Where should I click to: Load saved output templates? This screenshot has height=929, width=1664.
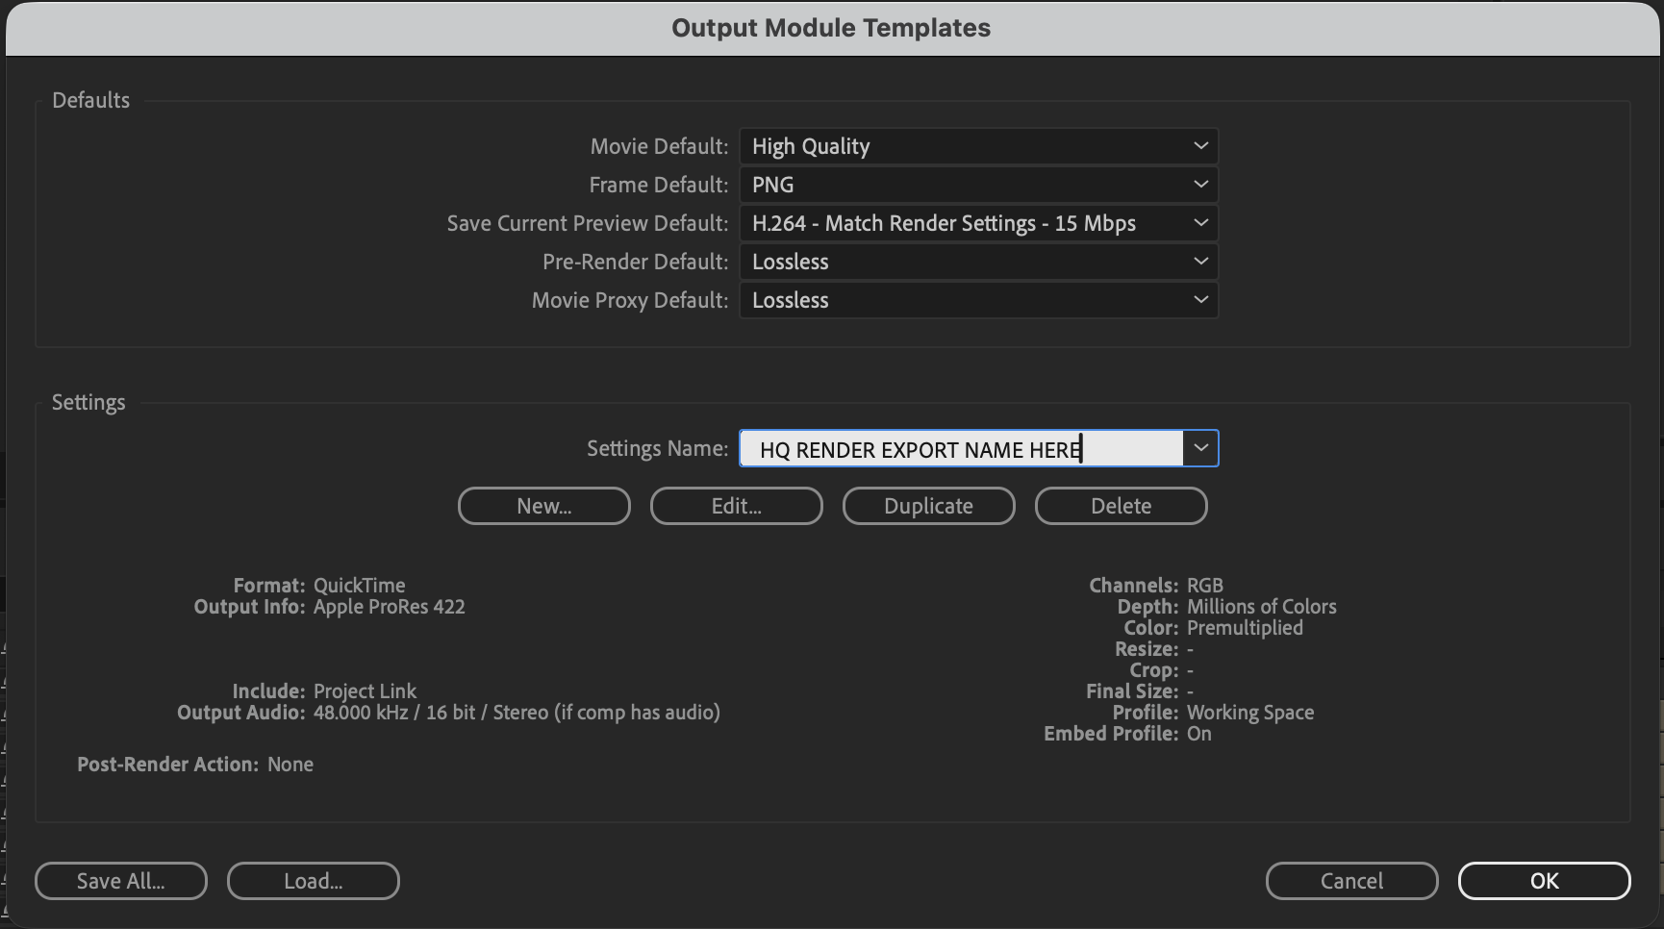[x=313, y=880]
